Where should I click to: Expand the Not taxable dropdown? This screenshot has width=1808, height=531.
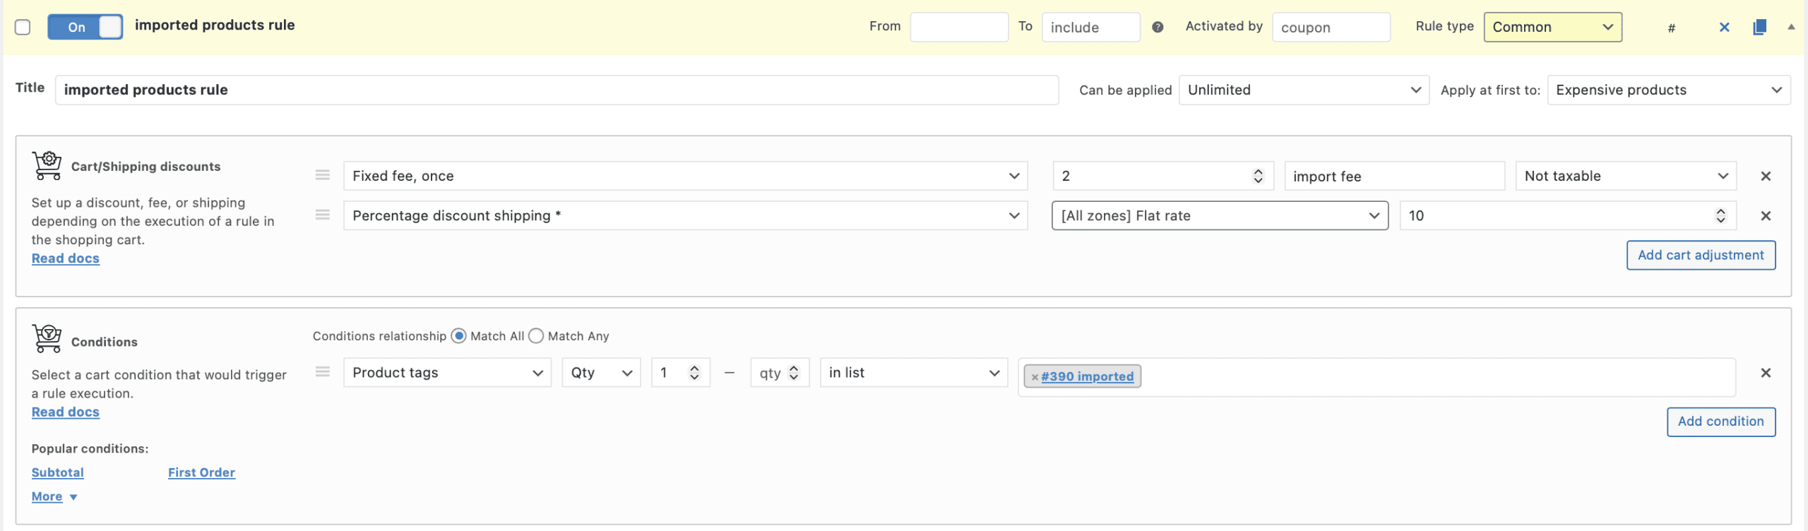(1625, 177)
